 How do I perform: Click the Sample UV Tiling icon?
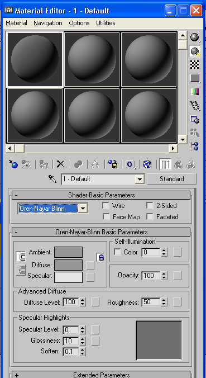[195, 78]
